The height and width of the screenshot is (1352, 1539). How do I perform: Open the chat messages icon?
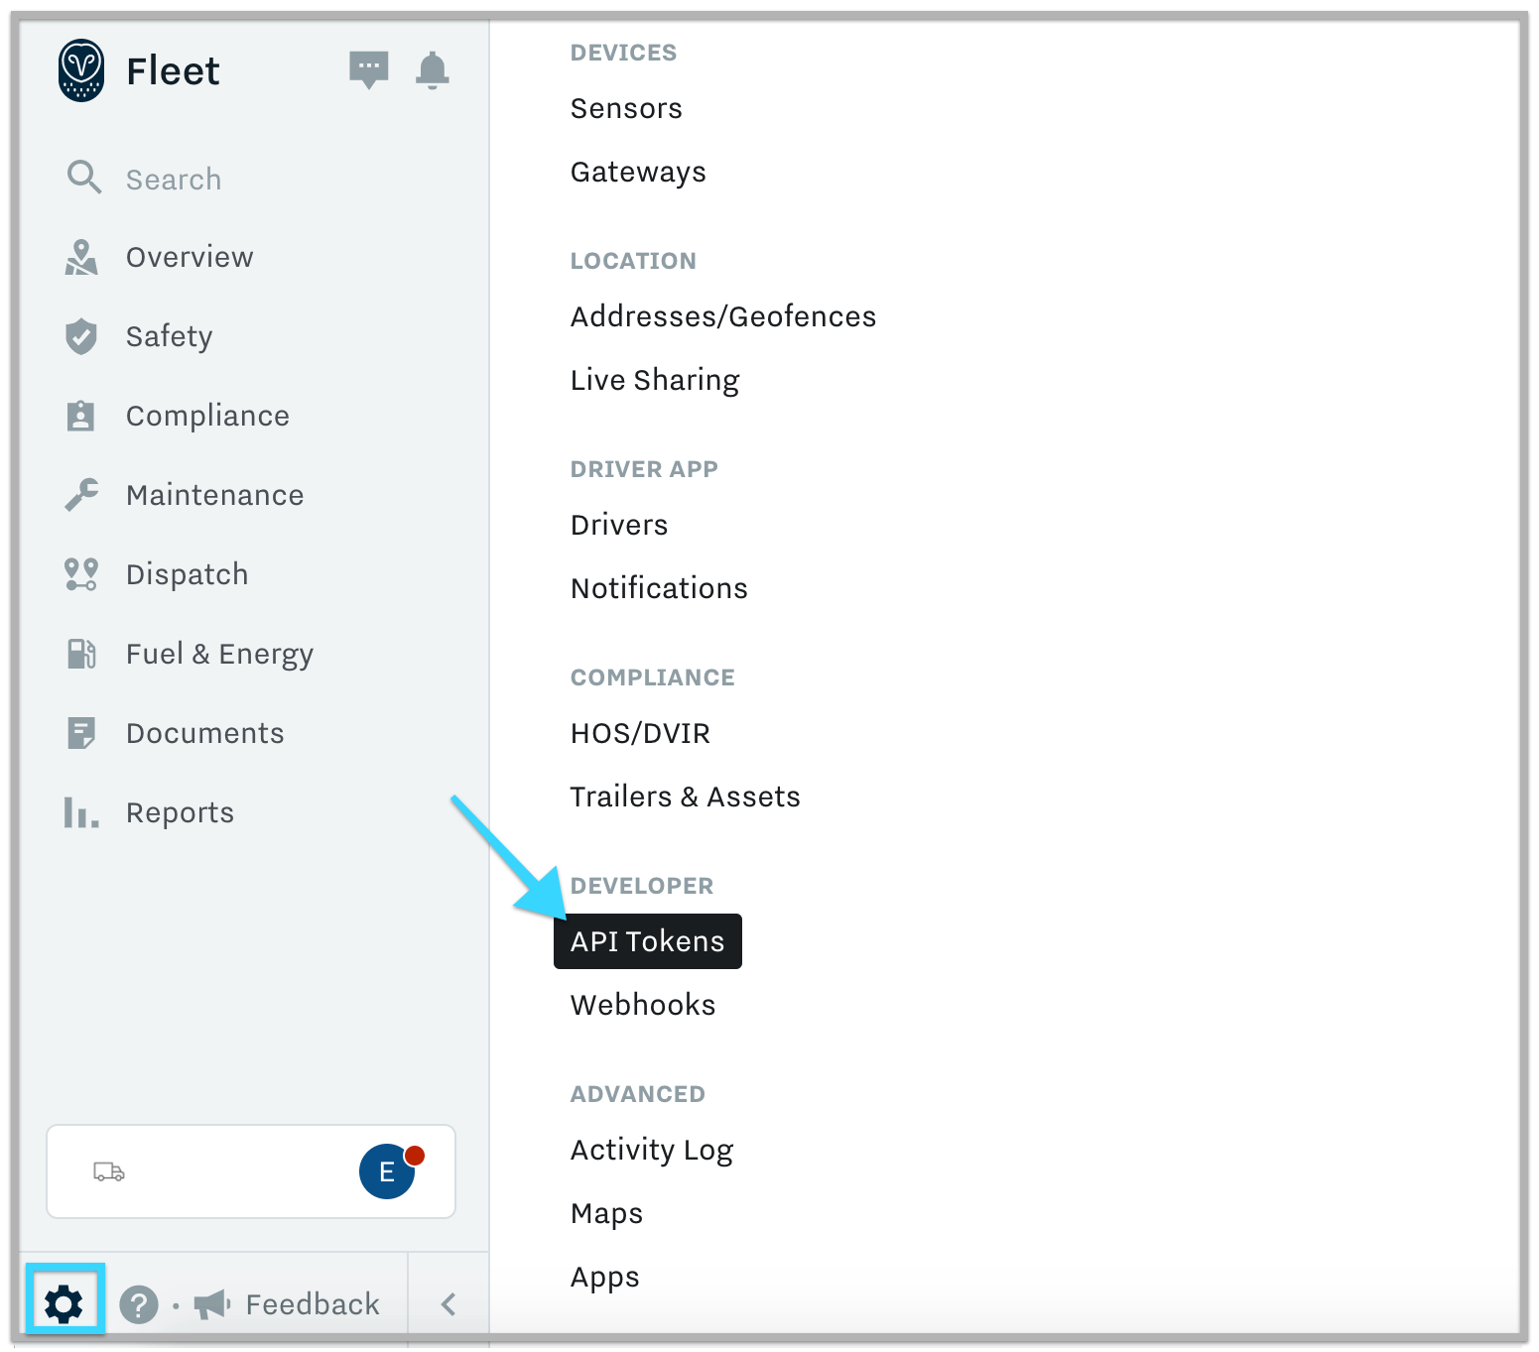click(x=368, y=69)
